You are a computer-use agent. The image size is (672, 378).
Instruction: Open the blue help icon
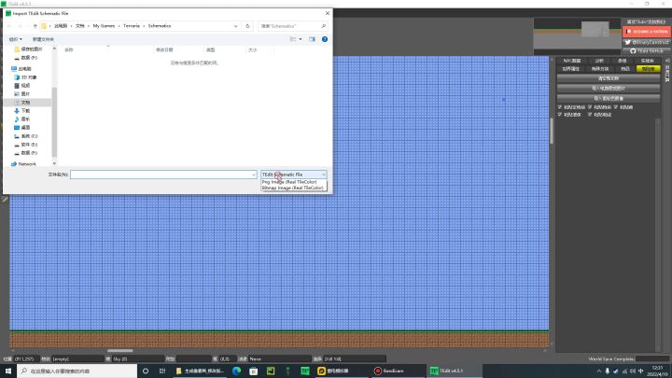[325, 39]
